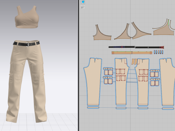This screenshot has height=131, width=175.
Task: Select the black belt pattern with red end
Action: (x=149, y=47)
